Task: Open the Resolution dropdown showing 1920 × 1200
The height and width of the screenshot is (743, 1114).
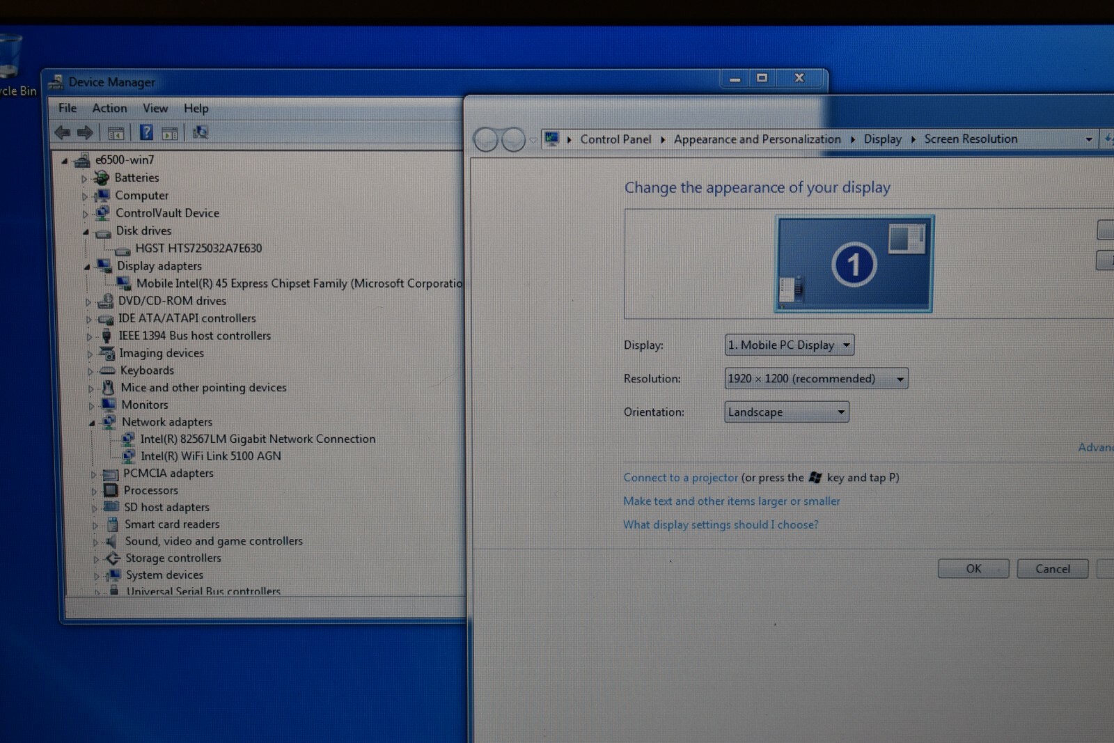Action: [x=816, y=378]
